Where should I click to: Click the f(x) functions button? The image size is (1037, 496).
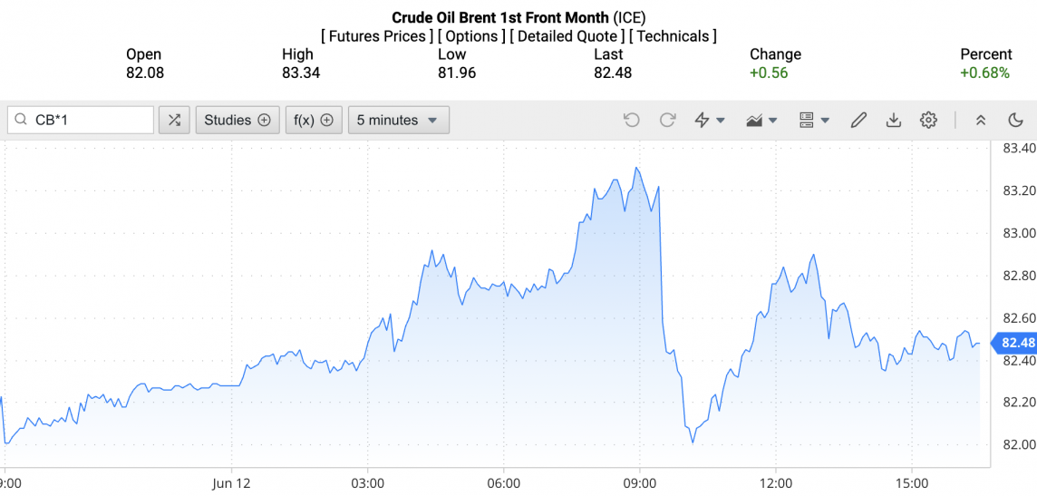[x=314, y=120]
